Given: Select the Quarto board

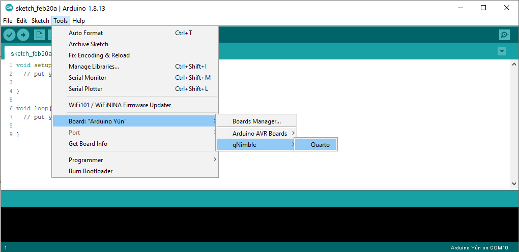Looking at the screenshot, I should (x=320, y=145).
